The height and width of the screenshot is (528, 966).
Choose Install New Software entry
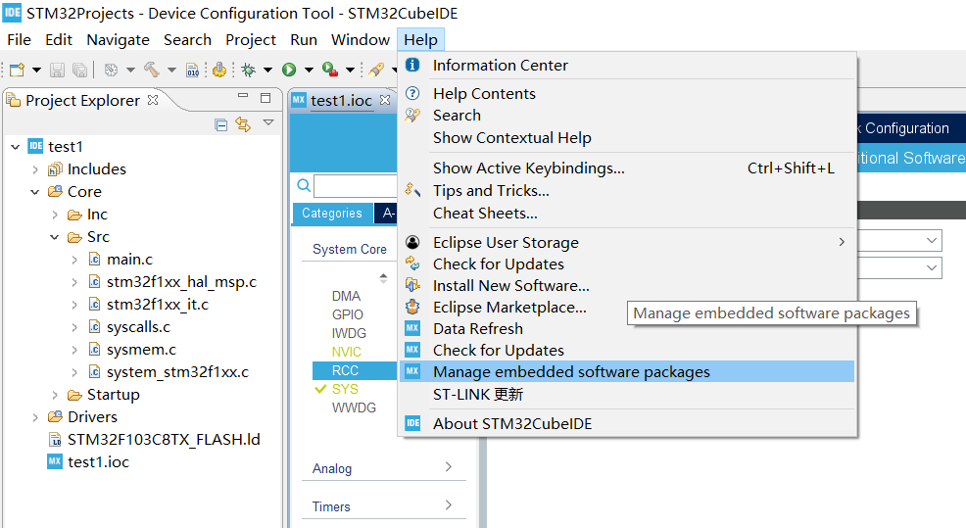pyautogui.click(x=627, y=286)
